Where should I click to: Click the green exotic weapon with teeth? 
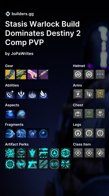pos(21,74)
